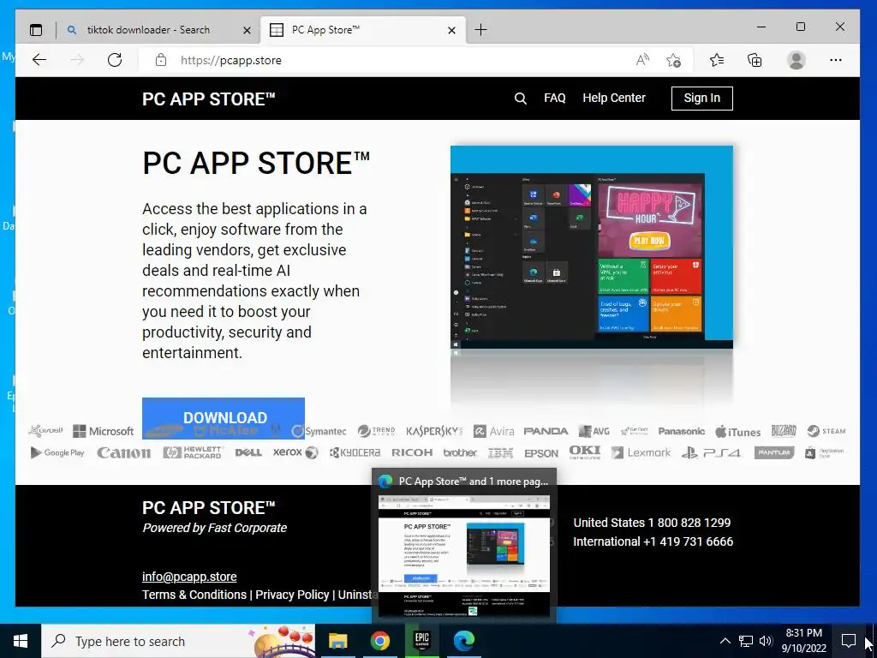Open the volume control in tray

click(766, 641)
